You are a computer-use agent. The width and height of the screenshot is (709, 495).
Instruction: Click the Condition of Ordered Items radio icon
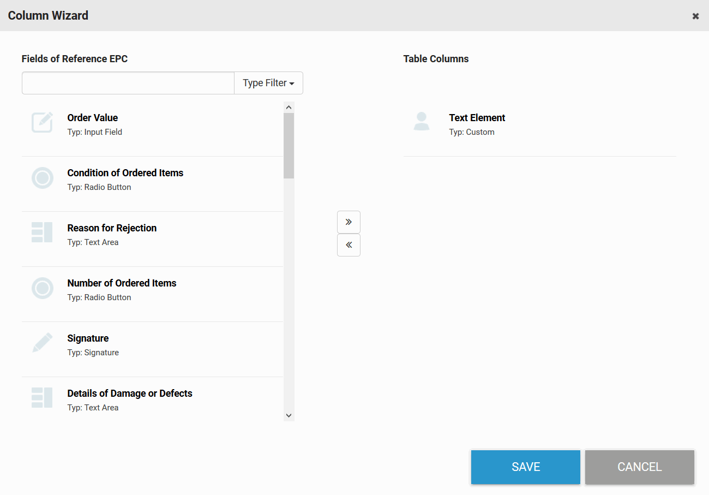(42, 178)
